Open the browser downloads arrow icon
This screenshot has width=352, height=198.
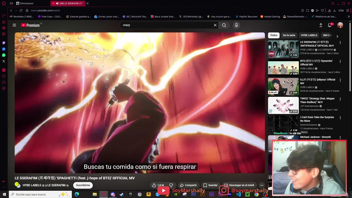point(334,10)
